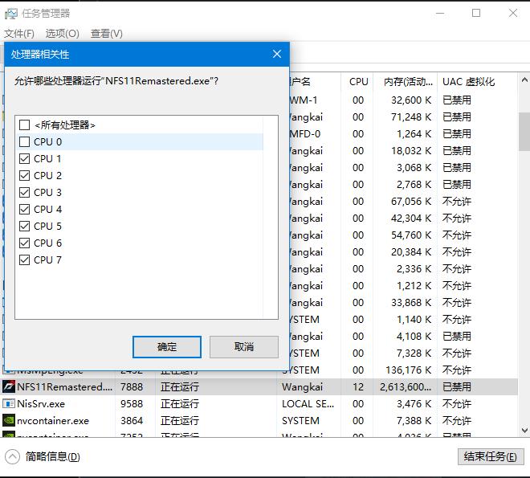This screenshot has width=530, height=478.
Task: Click the 3,476 K memory cell
Action: click(414, 403)
